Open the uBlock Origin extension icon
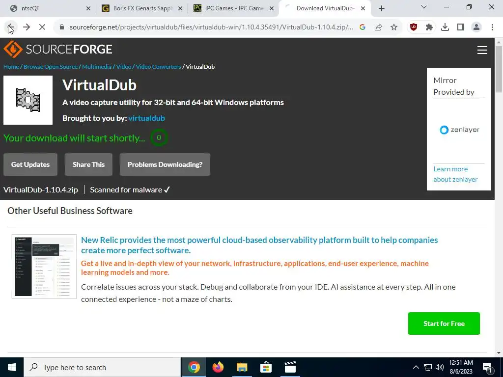The height and width of the screenshot is (377, 503). coord(414,27)
